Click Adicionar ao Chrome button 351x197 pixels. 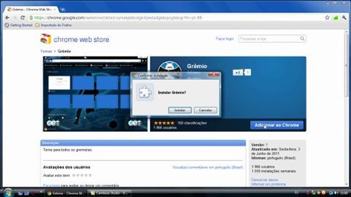276,125
